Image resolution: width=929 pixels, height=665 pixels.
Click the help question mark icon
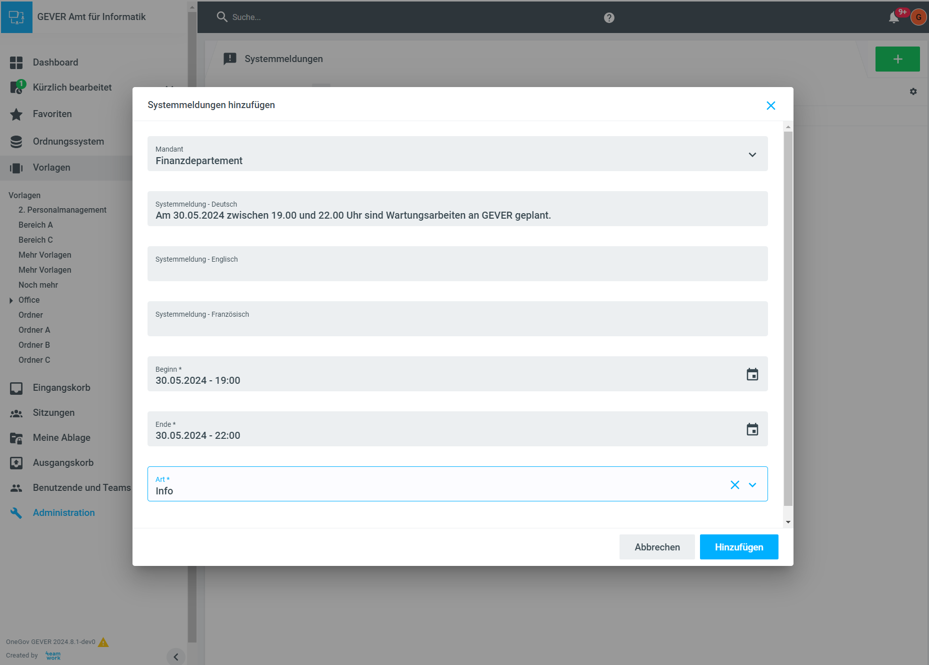[608, 18]
